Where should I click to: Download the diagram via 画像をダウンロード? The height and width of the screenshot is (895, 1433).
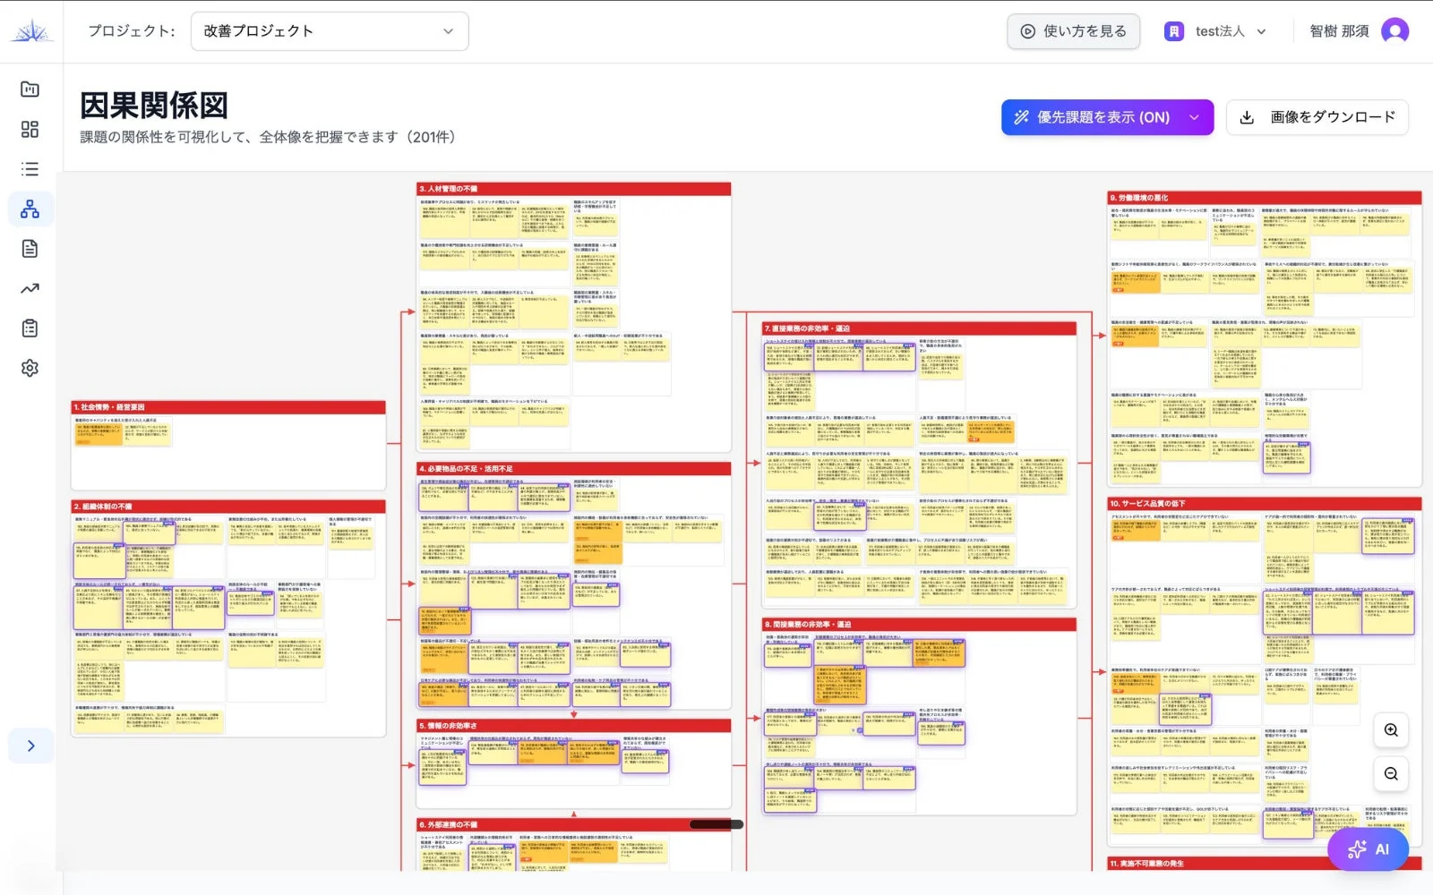[1317, 116]
